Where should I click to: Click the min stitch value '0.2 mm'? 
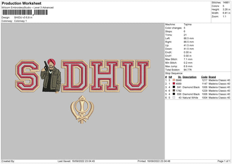point(188,63)
